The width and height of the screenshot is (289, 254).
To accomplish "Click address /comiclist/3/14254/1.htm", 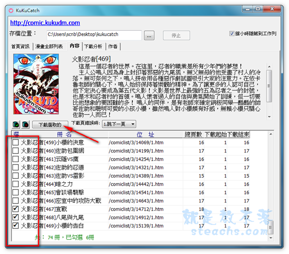I will (x=136, y=159).
